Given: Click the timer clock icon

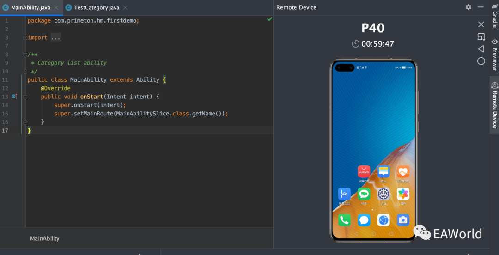Looking at the screenshot, I should (x=355, y=43).
